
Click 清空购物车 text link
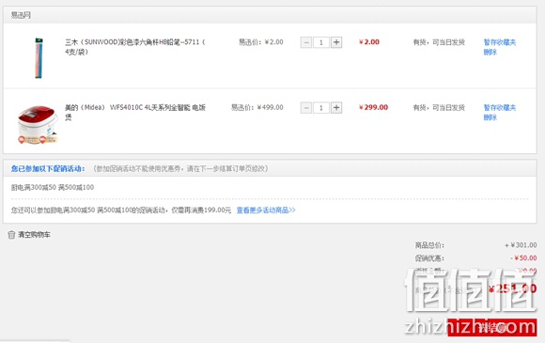click(x=34, y=235)
